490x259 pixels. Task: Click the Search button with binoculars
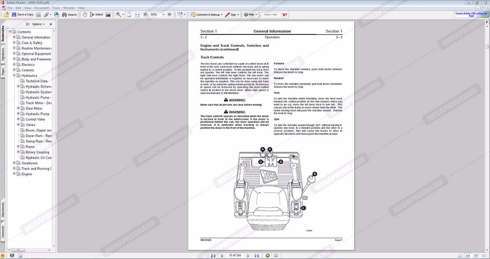[69, 15]
